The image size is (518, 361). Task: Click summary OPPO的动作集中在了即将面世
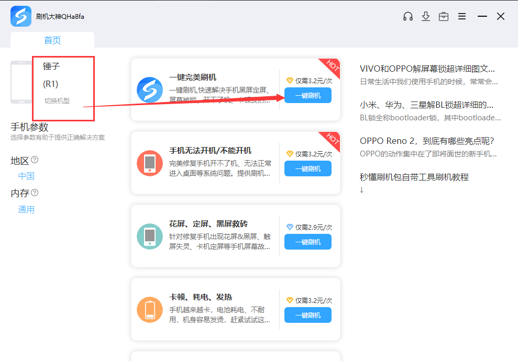[428, 154]
